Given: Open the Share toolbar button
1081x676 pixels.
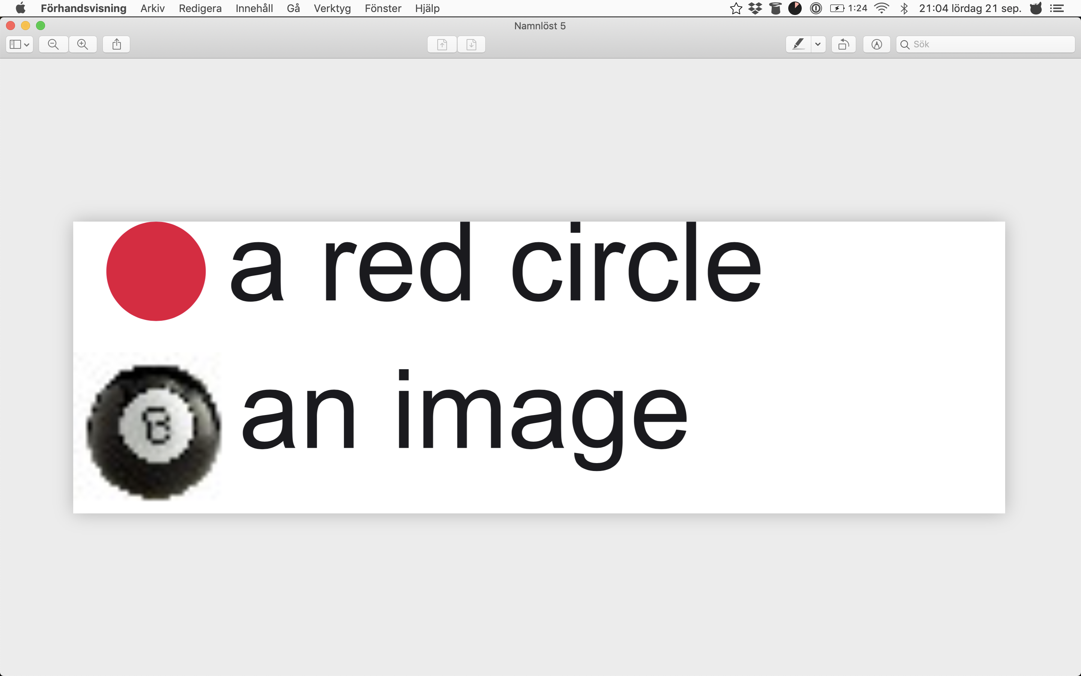Looking at the screenshot, I should pyautogui.click(x=117, y=44).
